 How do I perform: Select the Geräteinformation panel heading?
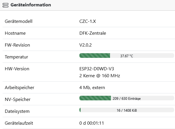(31, 5)
